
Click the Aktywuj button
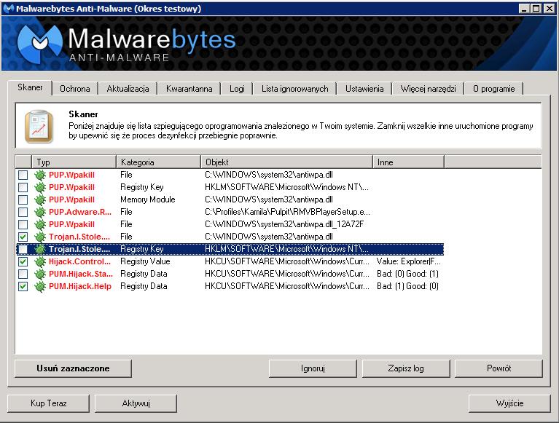[x=136, y=403]
